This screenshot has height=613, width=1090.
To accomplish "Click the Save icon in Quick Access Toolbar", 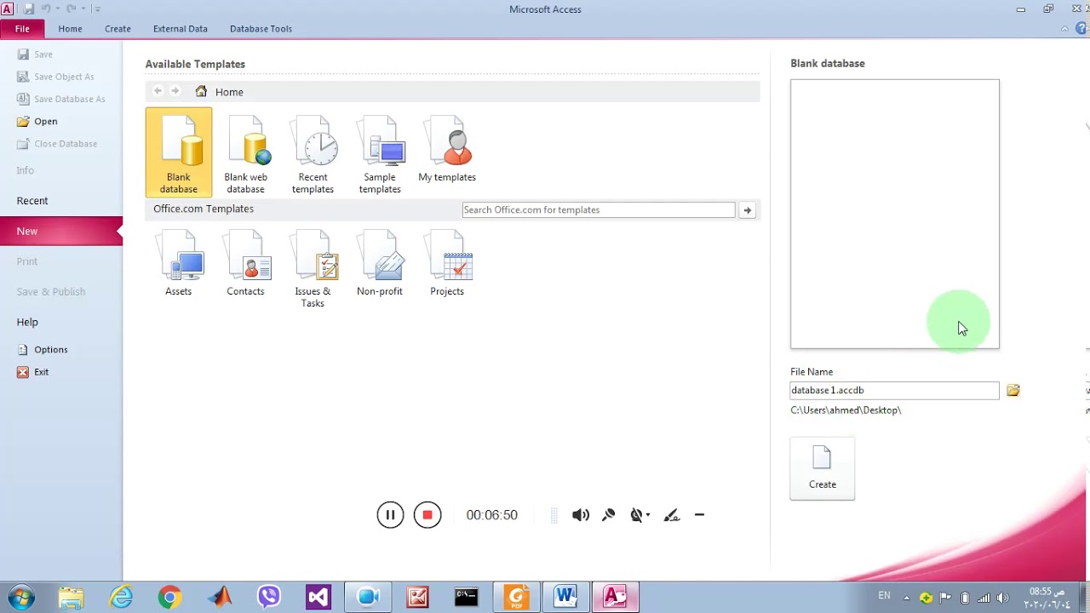I will pyautogui.click(x=29, y=9).
